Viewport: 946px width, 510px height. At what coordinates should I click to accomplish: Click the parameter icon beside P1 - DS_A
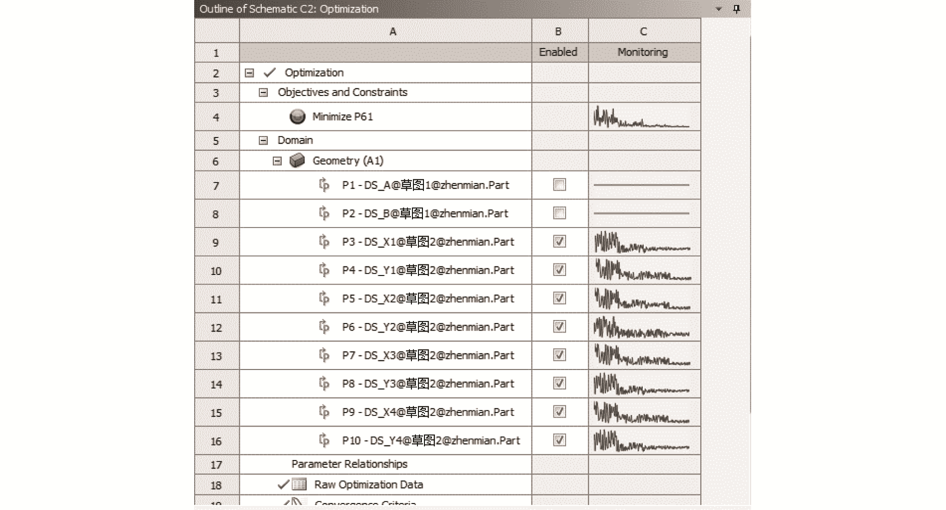click(324, 185)
